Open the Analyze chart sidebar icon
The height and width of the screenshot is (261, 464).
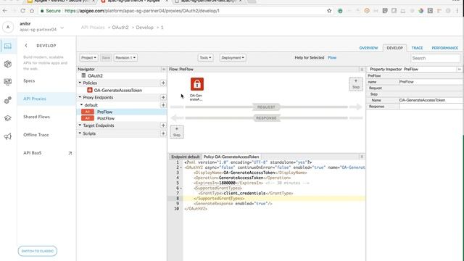pos(8,82)
